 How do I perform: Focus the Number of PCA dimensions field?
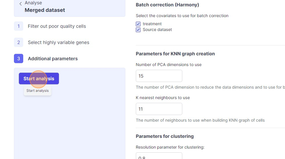pyautogui.click(x=159, y=76)
